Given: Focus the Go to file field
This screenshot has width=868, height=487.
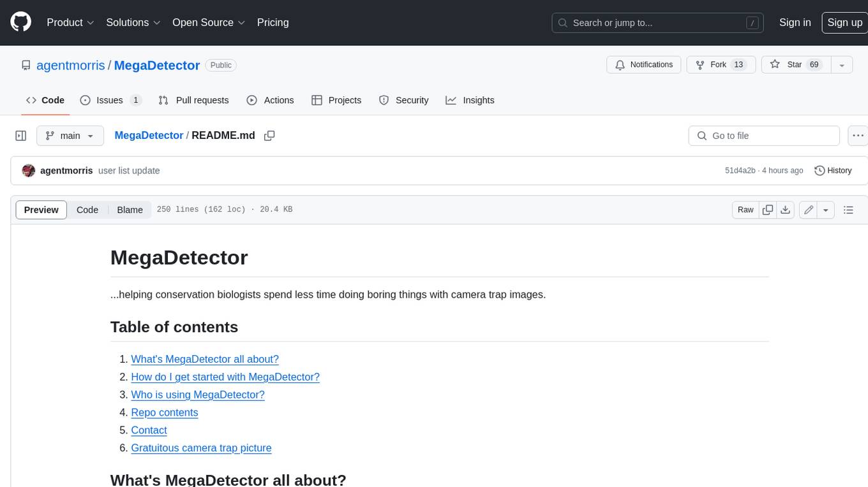Looking at the screenshot, I should [764, 136].
